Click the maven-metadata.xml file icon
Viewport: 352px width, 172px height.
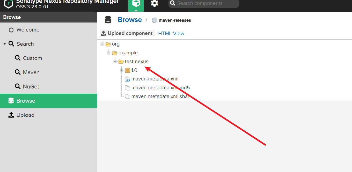(x=128, y=79)
